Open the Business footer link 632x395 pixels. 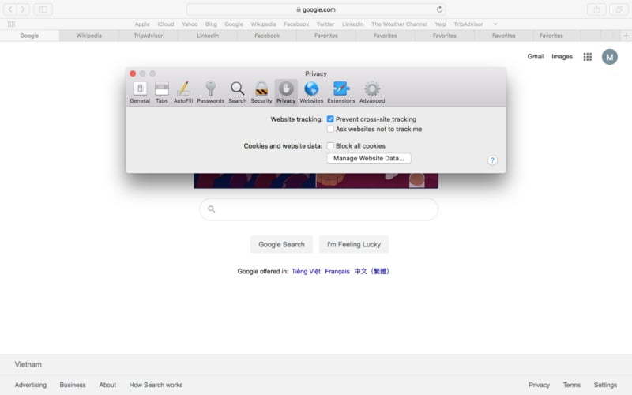pos(73,385)
